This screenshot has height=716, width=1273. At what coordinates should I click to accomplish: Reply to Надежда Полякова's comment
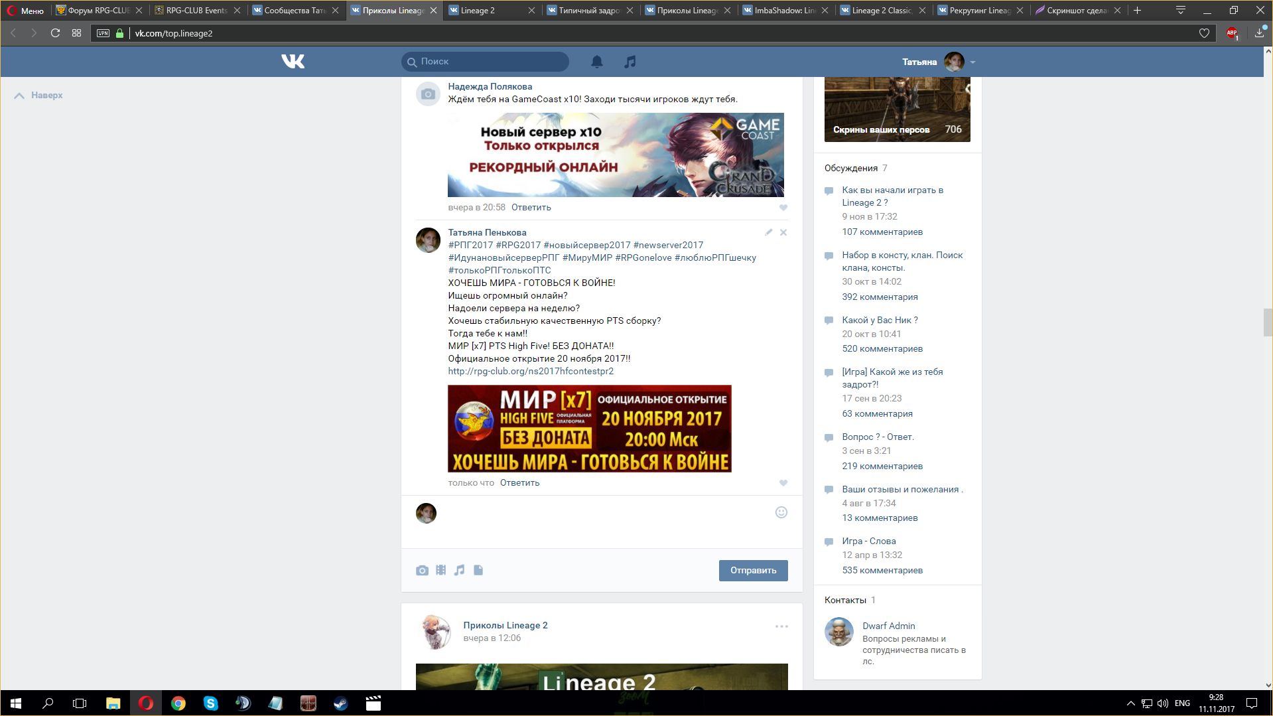[531, 208]
